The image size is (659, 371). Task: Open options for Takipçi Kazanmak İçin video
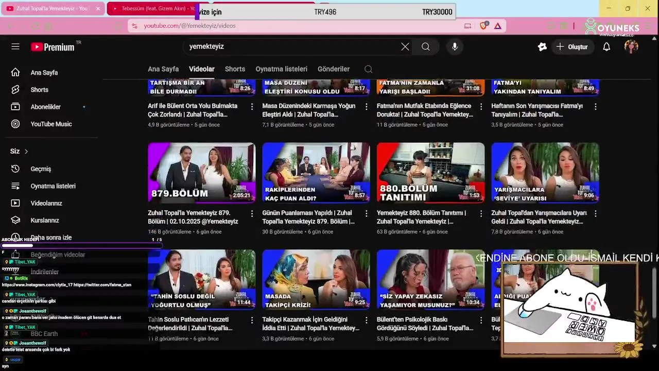tap(366, 320)
